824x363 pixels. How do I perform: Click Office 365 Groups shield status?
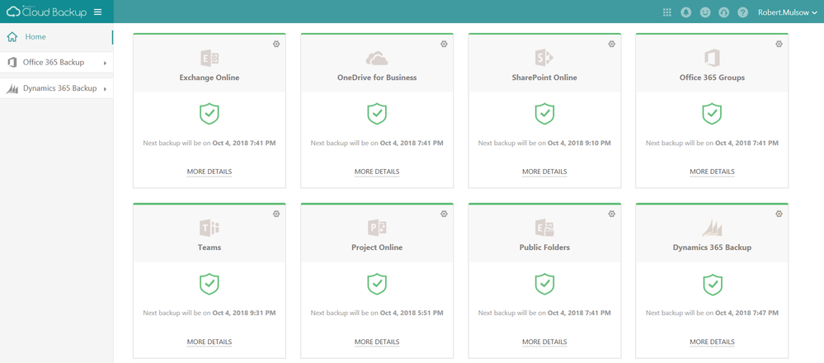point(712,114)
